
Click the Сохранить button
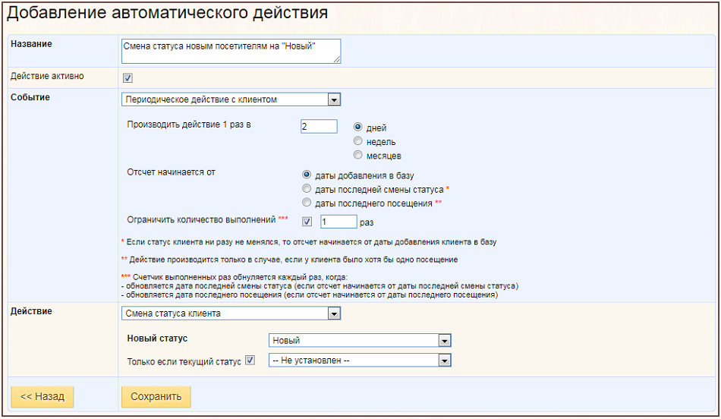(156, 396)
